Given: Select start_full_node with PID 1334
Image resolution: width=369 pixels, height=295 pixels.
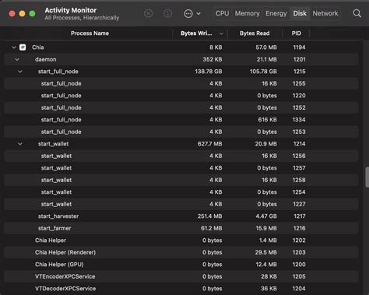Looking at the screenshot, I should tap(181, 120).
